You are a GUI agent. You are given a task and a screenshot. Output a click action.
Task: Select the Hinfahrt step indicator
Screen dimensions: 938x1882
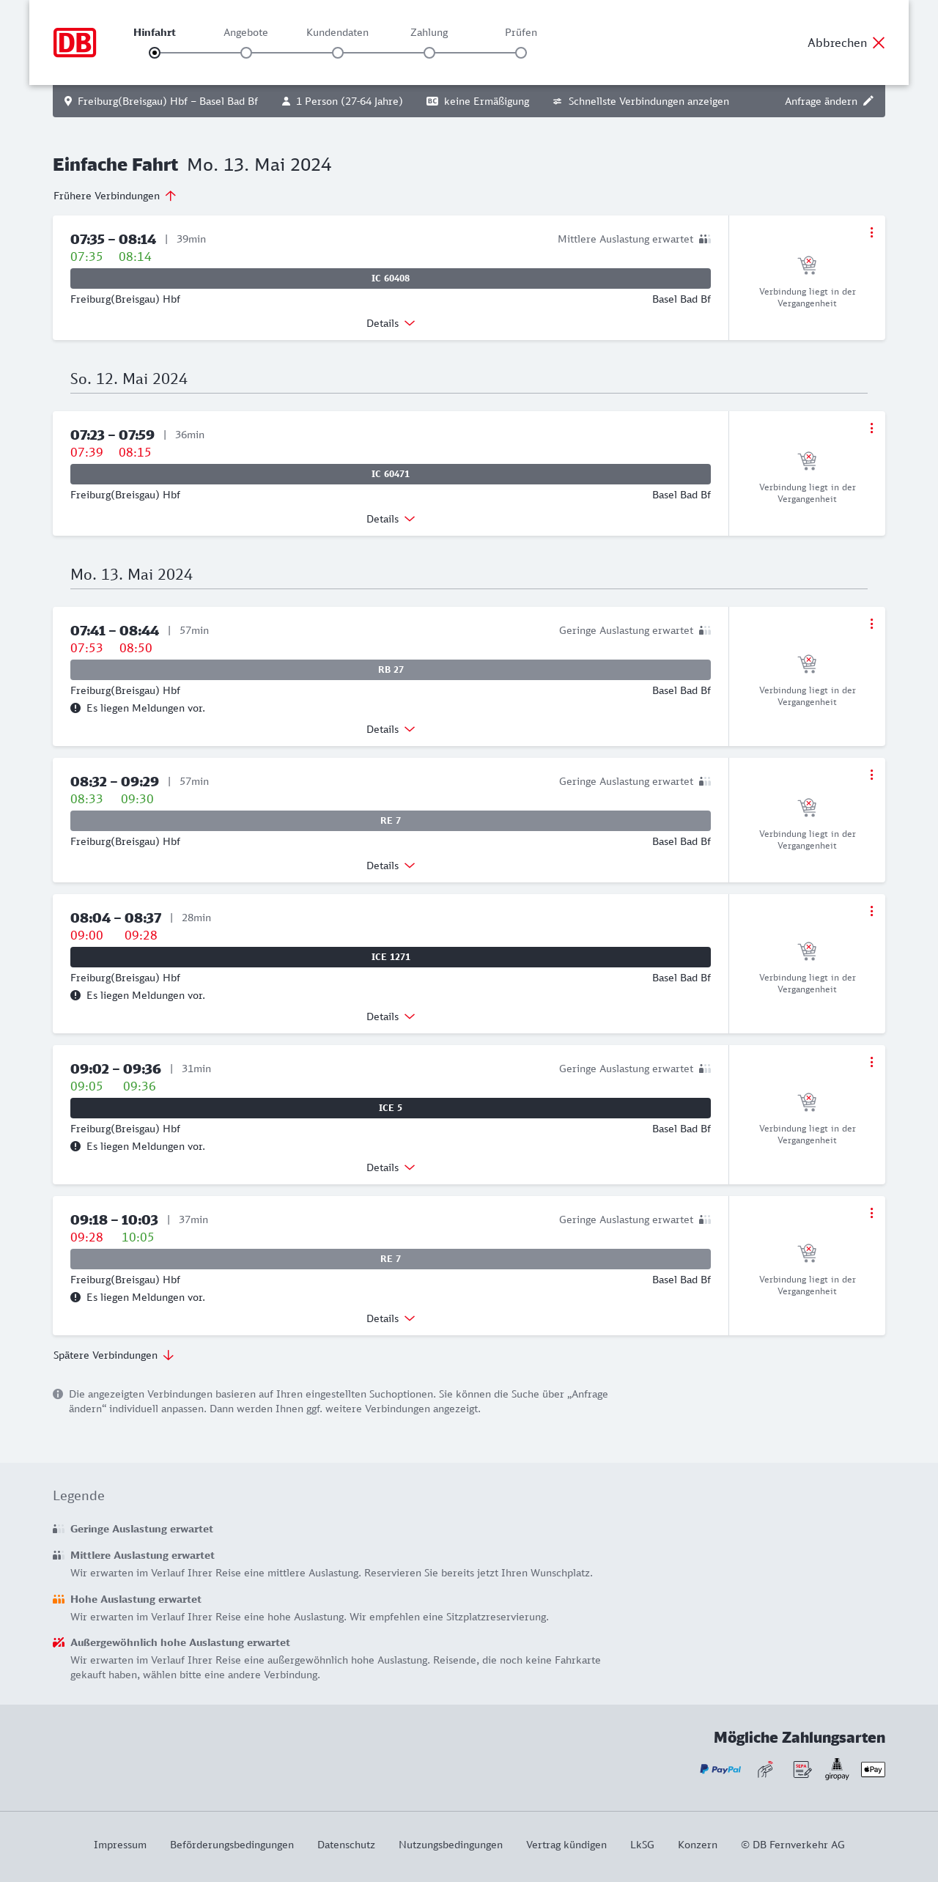(155, 53)
